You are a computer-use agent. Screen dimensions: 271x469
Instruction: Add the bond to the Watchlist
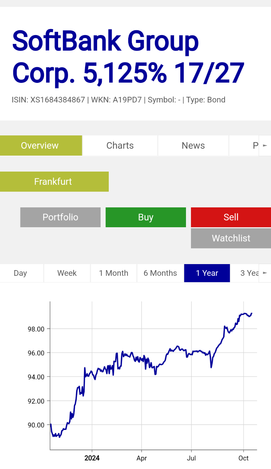(x=231, y=238)
